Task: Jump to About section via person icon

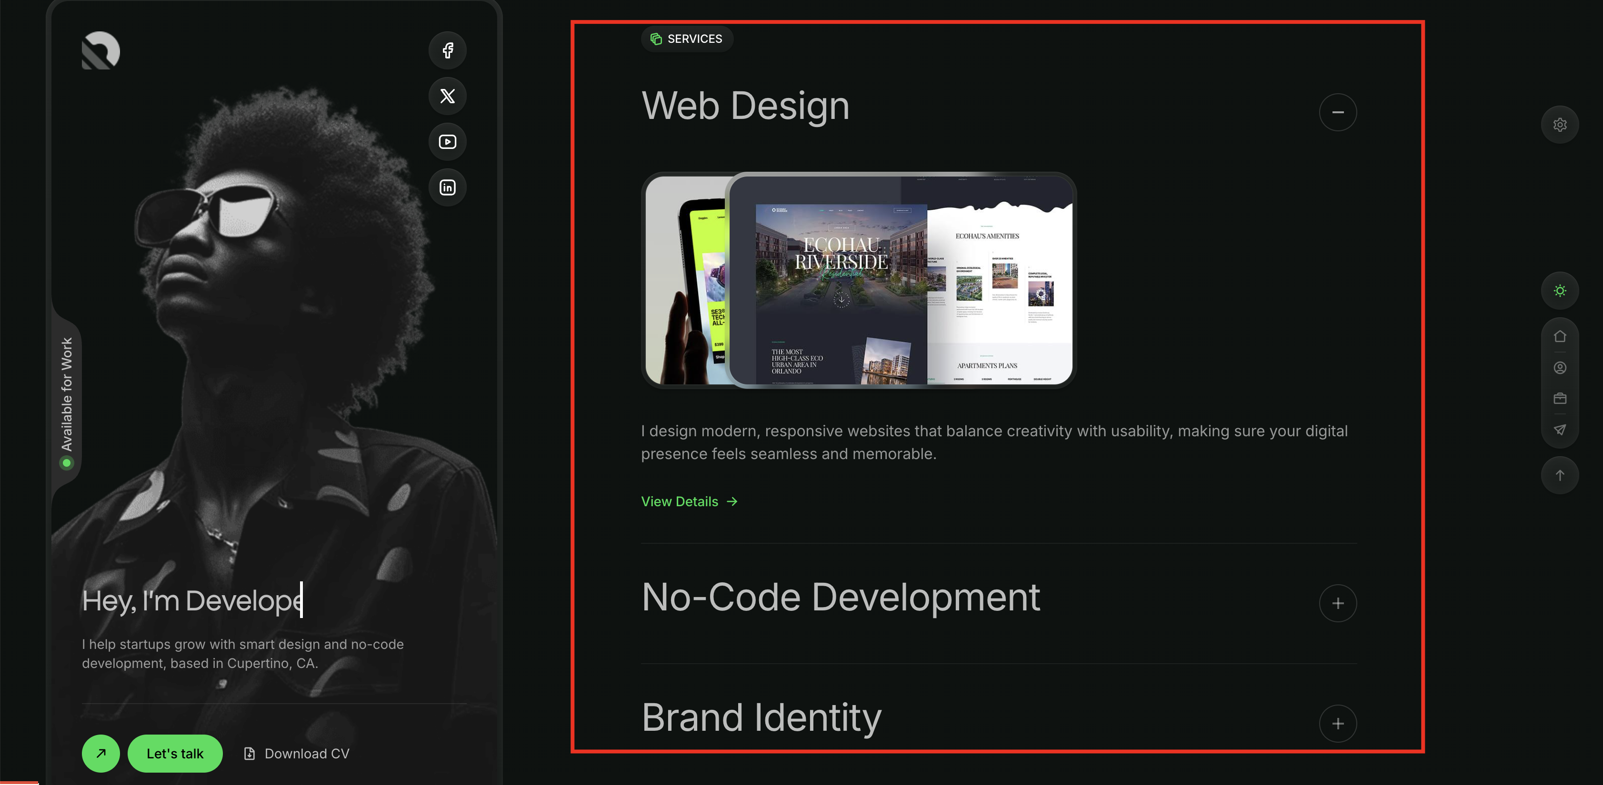Action: tap(1560, 368)
